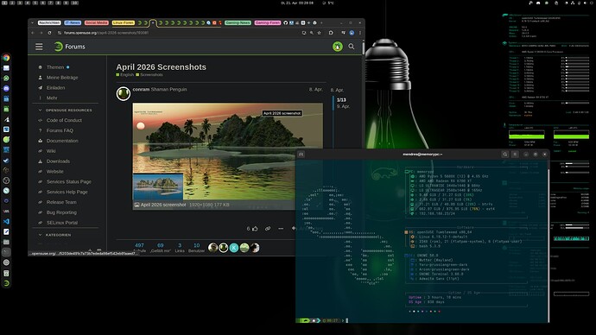Open the user avatar menu in forum header
The width and height of the screenshot is (596, 335).
click(x=338, y=47)
